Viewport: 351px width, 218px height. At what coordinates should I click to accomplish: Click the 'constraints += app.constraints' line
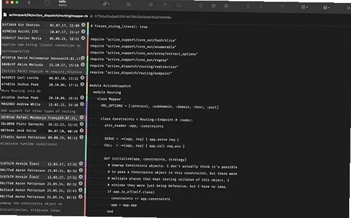coord(140,198)
